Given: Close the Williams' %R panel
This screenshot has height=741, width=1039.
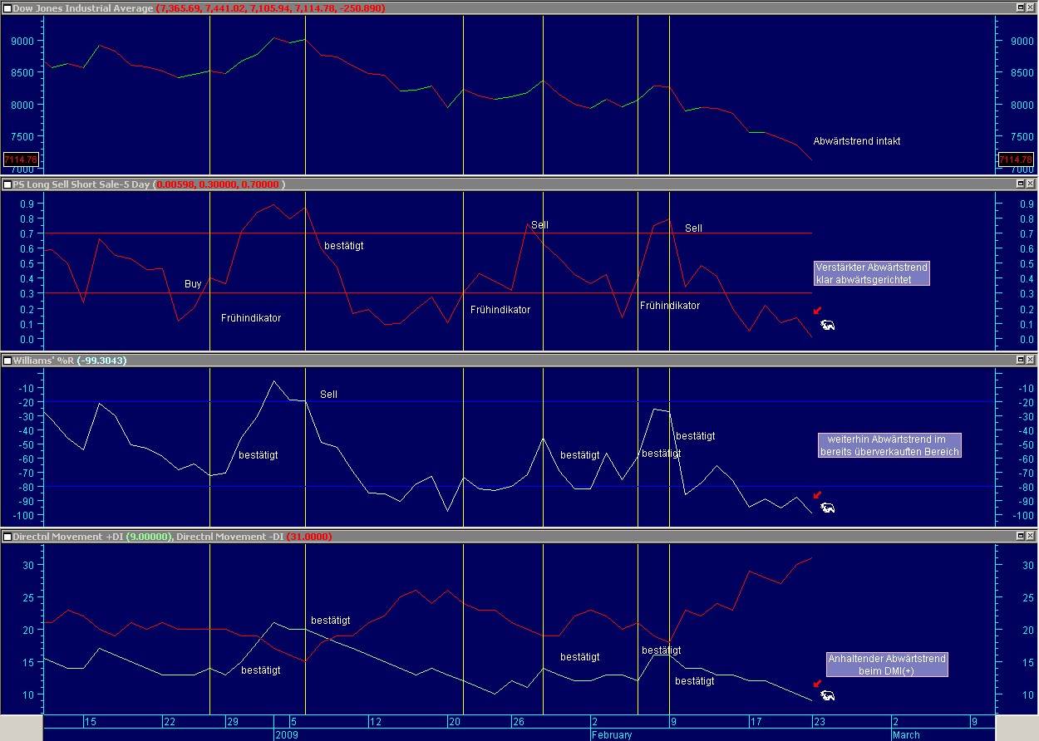Looking at the screenshot, I should 1031,360.
